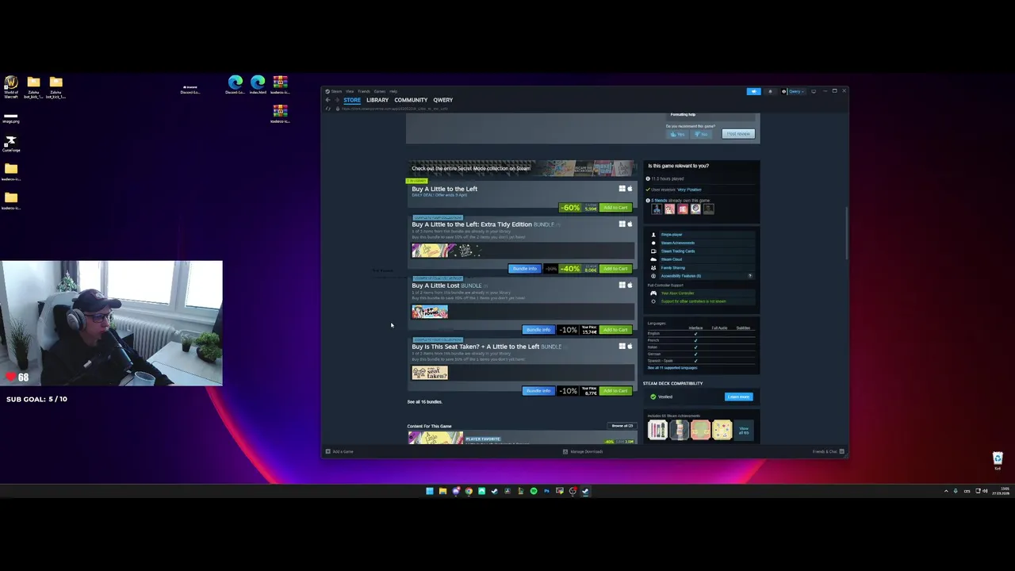Click Windows icon on Buy A Little Lost row

click(622, 285)
